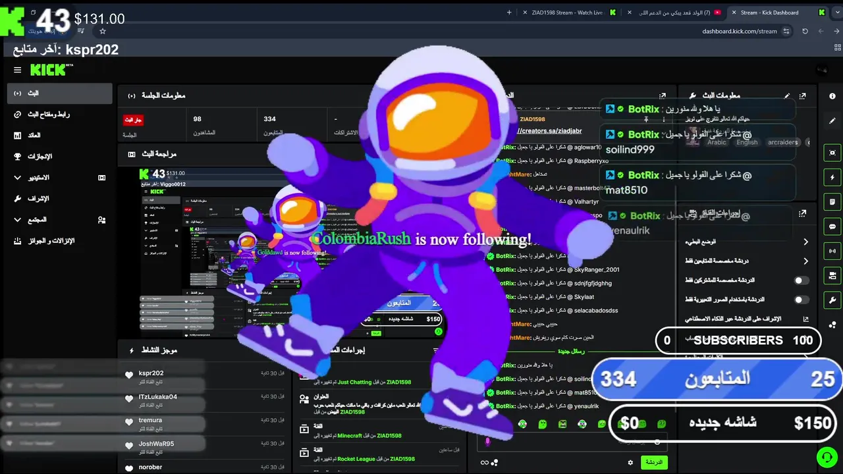Image resolution: width=843 pixels, height=474 pixels.
Task: Expand the الوضع البطيء (slow mode) row
Action: [746, 242]
